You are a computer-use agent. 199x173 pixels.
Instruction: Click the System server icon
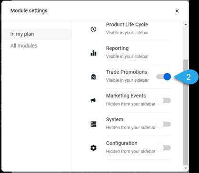pos(93,124)
